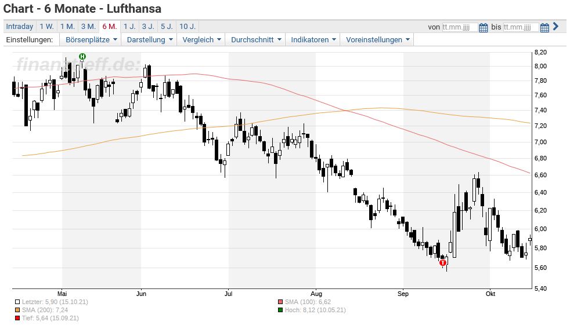Open the 'von' date calendar picker icon
This screenshot has width=570, height=329.
coord(483,27)
